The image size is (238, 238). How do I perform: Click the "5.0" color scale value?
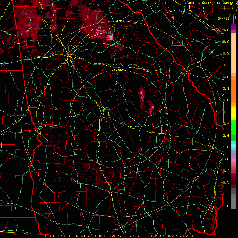pyautogui.click(x=226, y=100)
